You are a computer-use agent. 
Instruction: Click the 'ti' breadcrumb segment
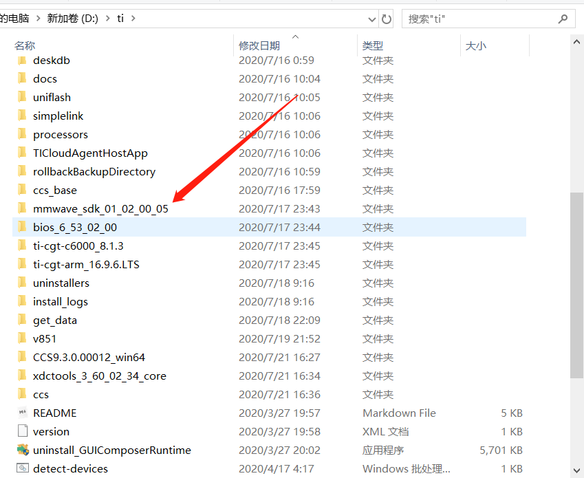point(120,19)
